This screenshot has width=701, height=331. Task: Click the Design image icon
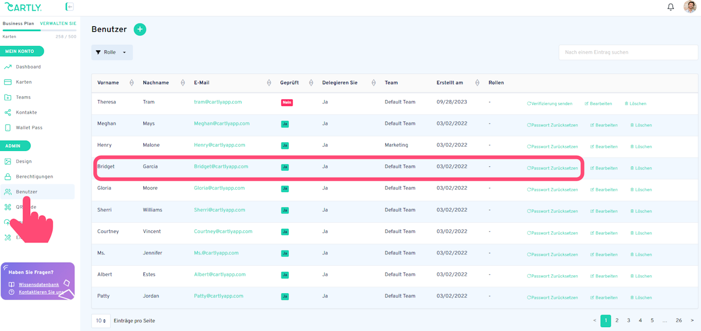8,161
